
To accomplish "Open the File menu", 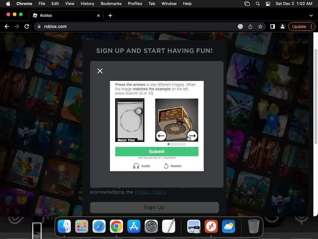I will (x=42, y=4).
